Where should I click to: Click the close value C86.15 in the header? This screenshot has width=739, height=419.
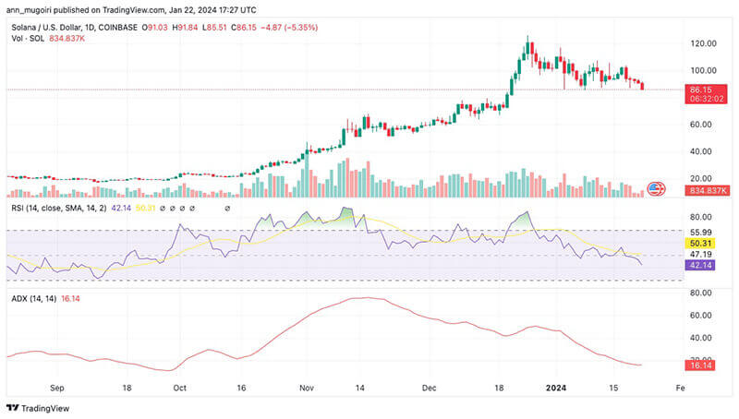pos(244,28)
